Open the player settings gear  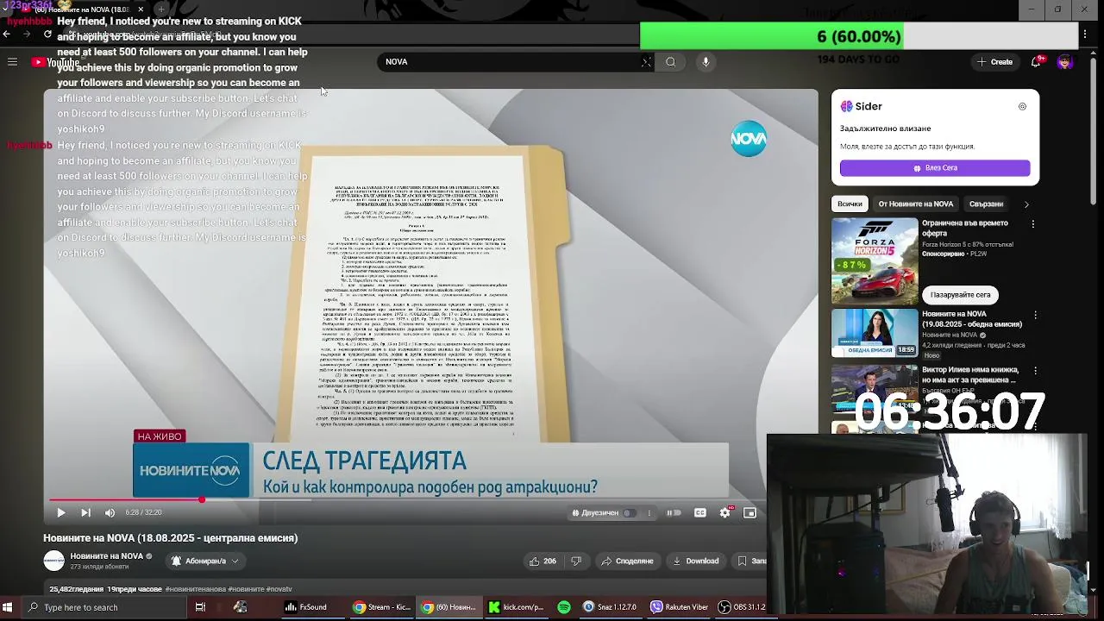coord(724,513)
